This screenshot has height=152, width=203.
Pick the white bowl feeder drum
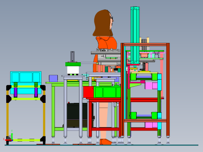pos(73,70)
